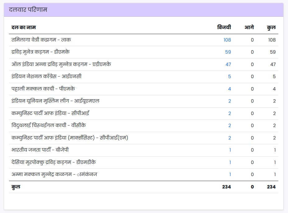The image size is (288, 213).
Task: Select party name भारतीय जनता पार्टी - बीजेपी
Action: point(40,150)
